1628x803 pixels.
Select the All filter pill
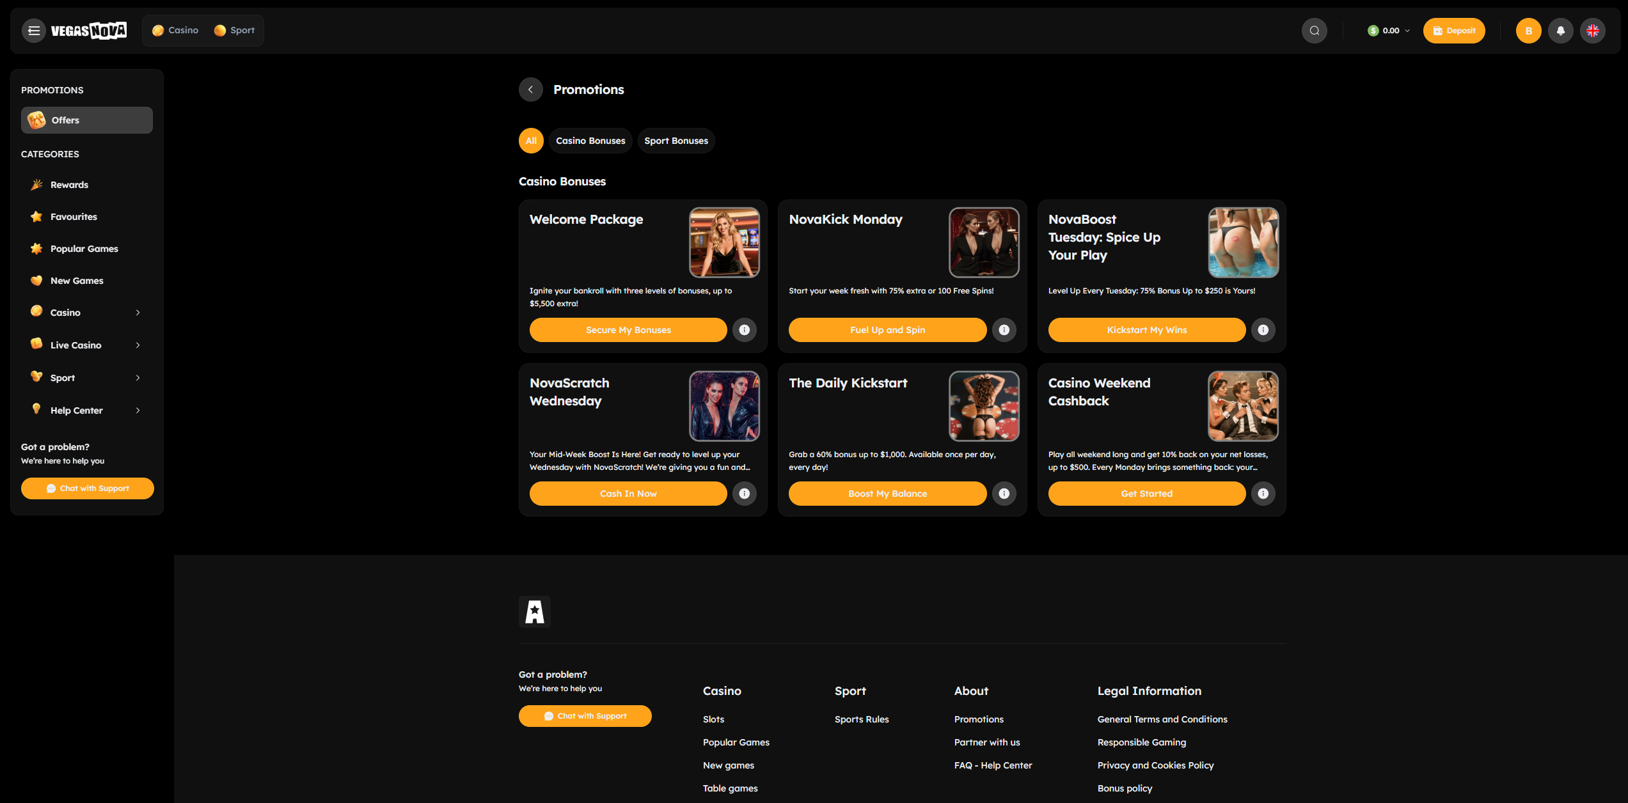(531, 141)
